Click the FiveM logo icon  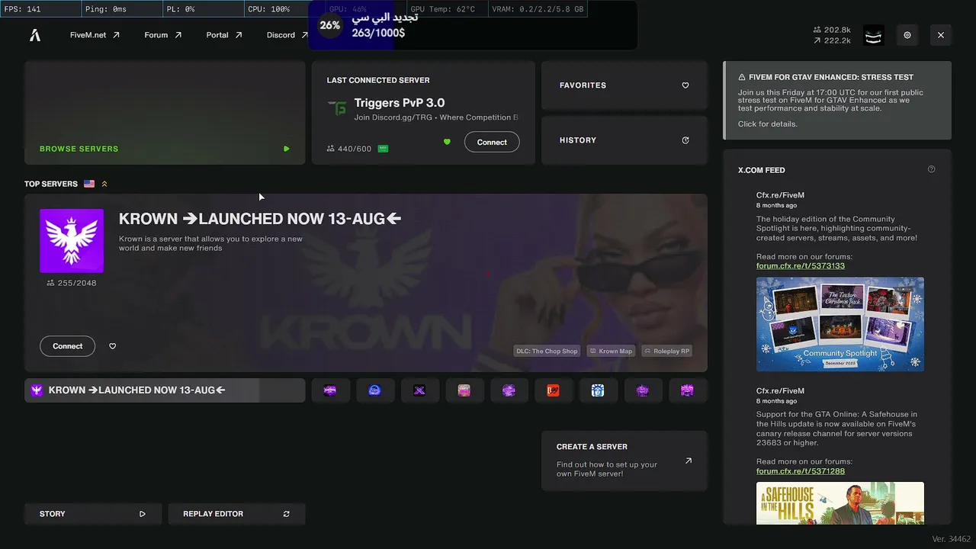tap(35, 35)
